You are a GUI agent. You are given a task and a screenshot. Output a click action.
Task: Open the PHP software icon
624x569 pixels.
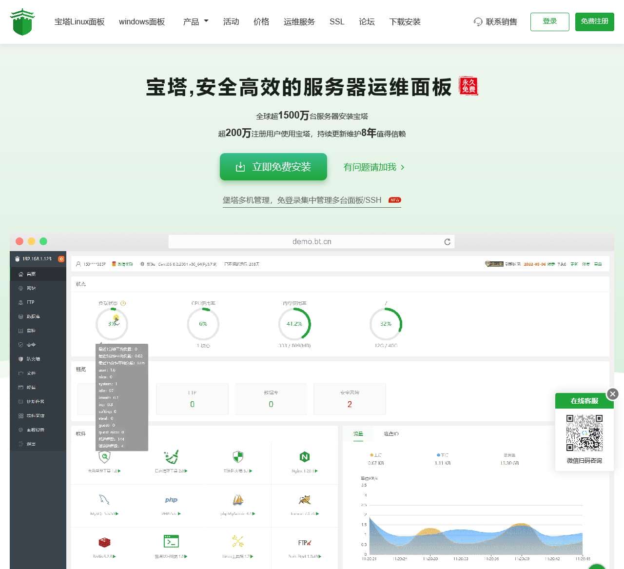coord(171,500)
